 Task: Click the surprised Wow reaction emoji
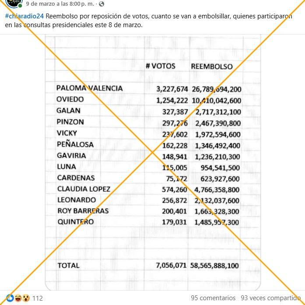pos(25,298)
